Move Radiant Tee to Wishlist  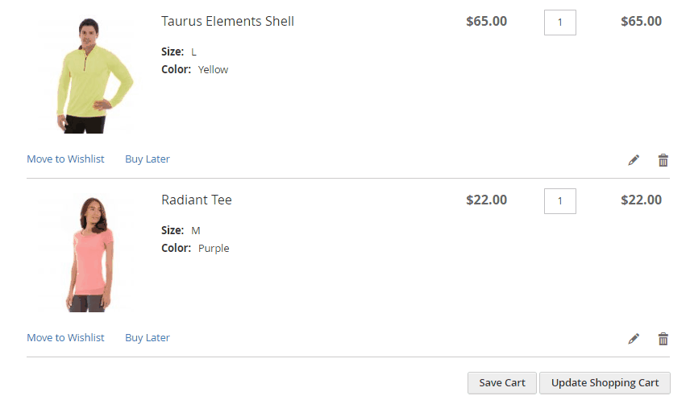point(65,337)
